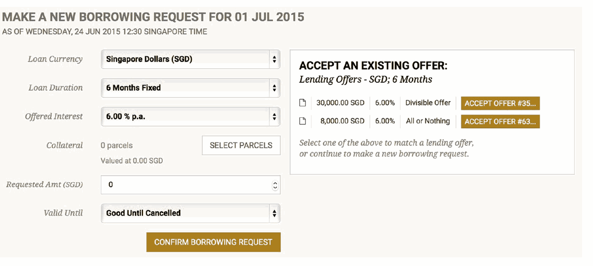
Task: Open the Loan Currency dropdown
Action: tap(191, 59)
